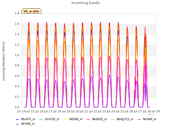Click the Jul 16 x-axis date label
This screenshot has height=129, width=172.
pyautogui.click(x=40, y=111)
